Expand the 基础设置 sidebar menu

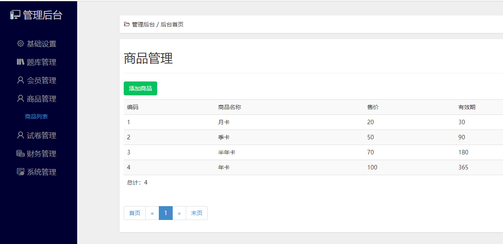pos(41,44)
